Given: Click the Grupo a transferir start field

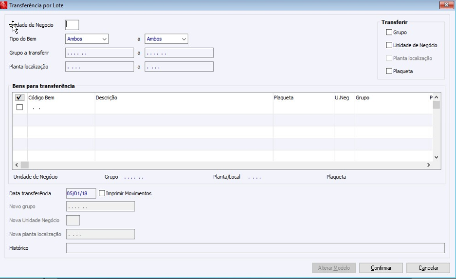Looking at the screenshot, I should click(99, 53).
